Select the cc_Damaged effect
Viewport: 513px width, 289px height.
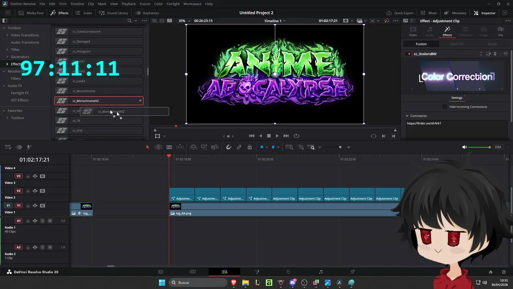[99, 41]
